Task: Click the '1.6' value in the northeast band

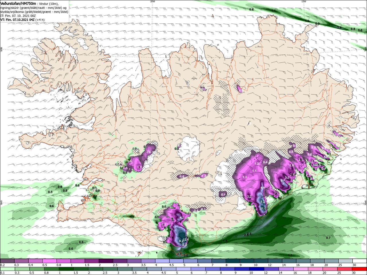Action: [307, 21]
